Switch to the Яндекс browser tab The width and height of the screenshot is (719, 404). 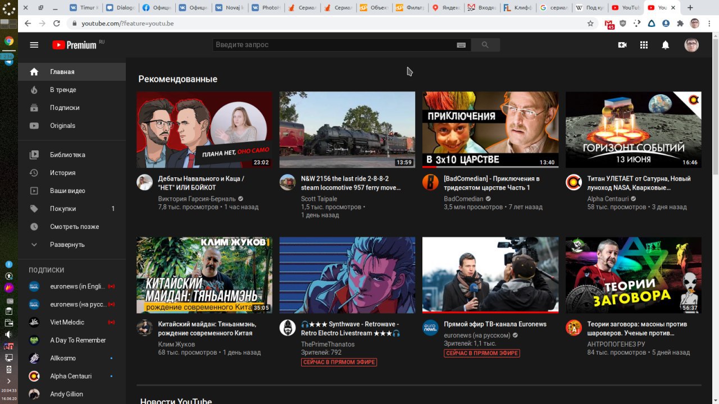tap(445, 8)
